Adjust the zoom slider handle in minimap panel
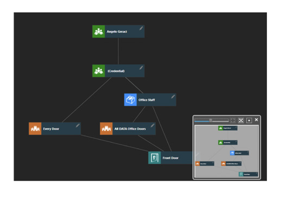 (211, 120)
